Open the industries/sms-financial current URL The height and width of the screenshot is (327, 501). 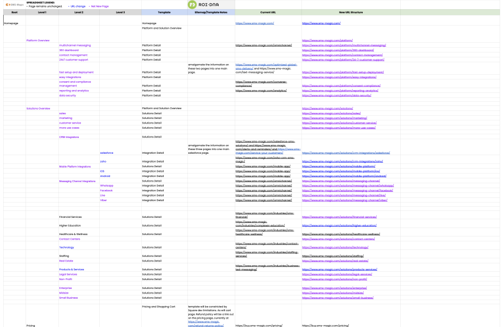(264, 215)
